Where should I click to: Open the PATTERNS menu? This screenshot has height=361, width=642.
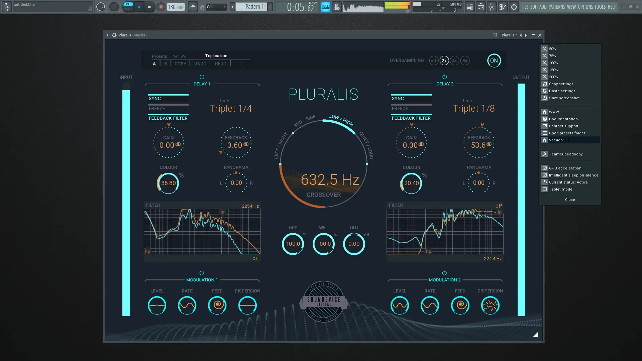pyautogui.click(x=557, y=7)
